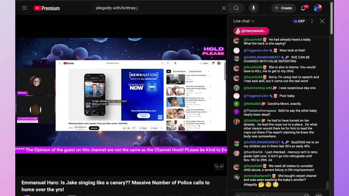
Task: Click @CAROLINAMOON8357 'FALSE REPORTING' author name
Action: pos(261,57)
